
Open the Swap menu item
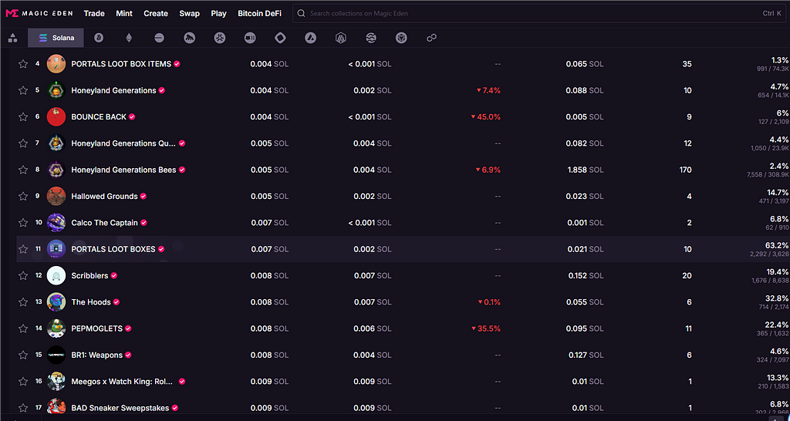coord(189,13)
